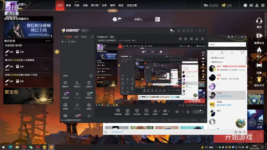Expand speaker options arrow
This screenshot has width=267, height=150.
(x=169, y=111)
